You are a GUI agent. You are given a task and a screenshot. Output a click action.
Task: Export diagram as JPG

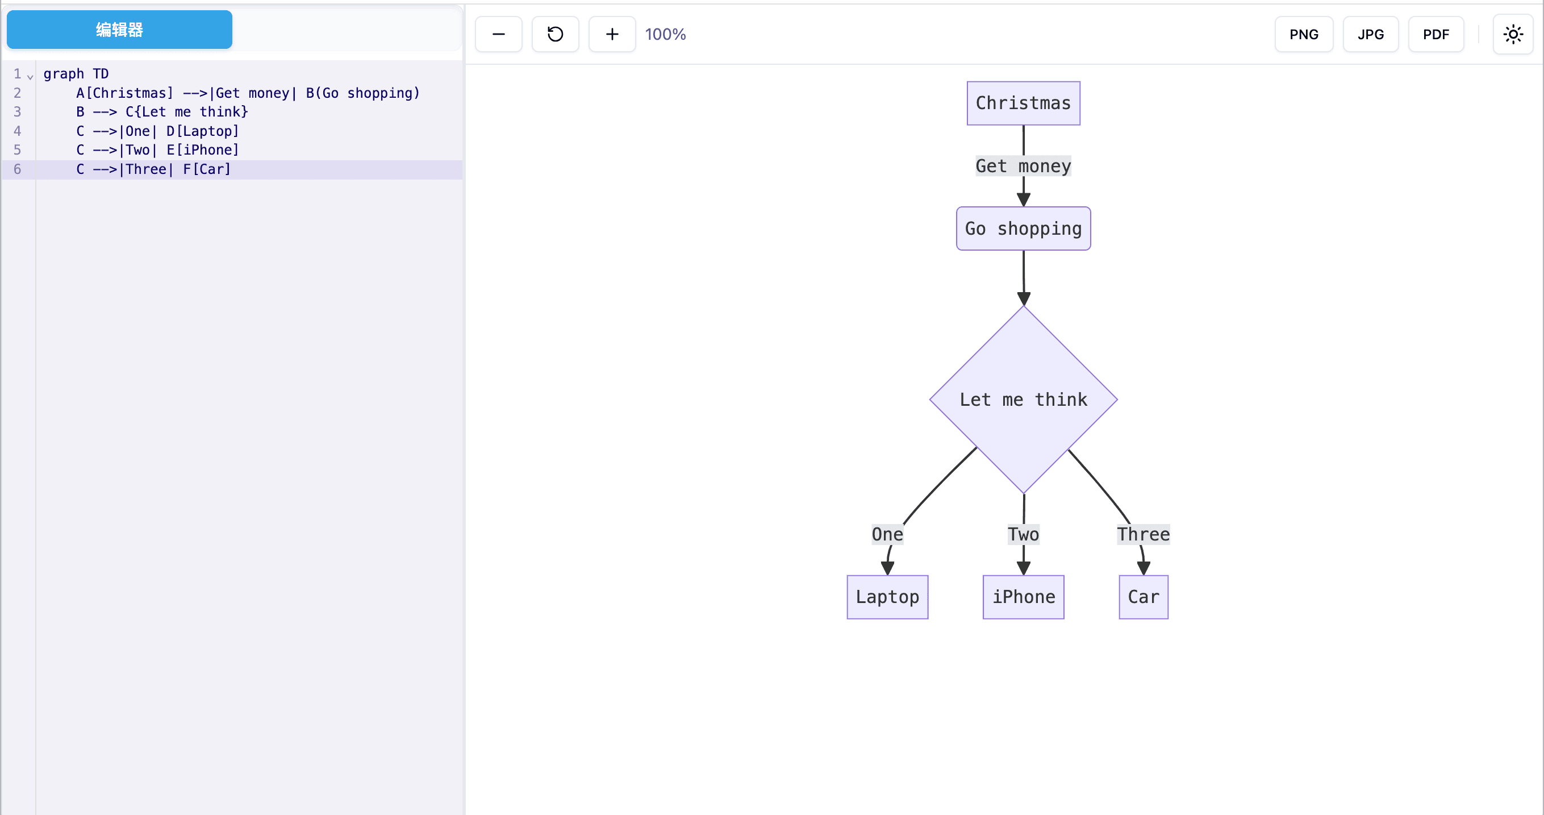[1370, 34]
